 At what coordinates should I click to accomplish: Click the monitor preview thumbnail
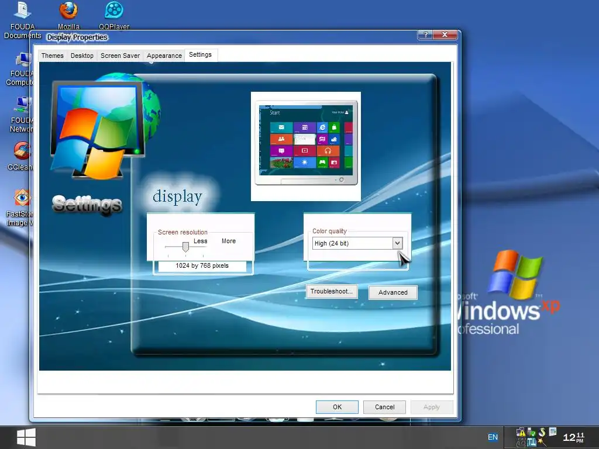pos(306,143)
